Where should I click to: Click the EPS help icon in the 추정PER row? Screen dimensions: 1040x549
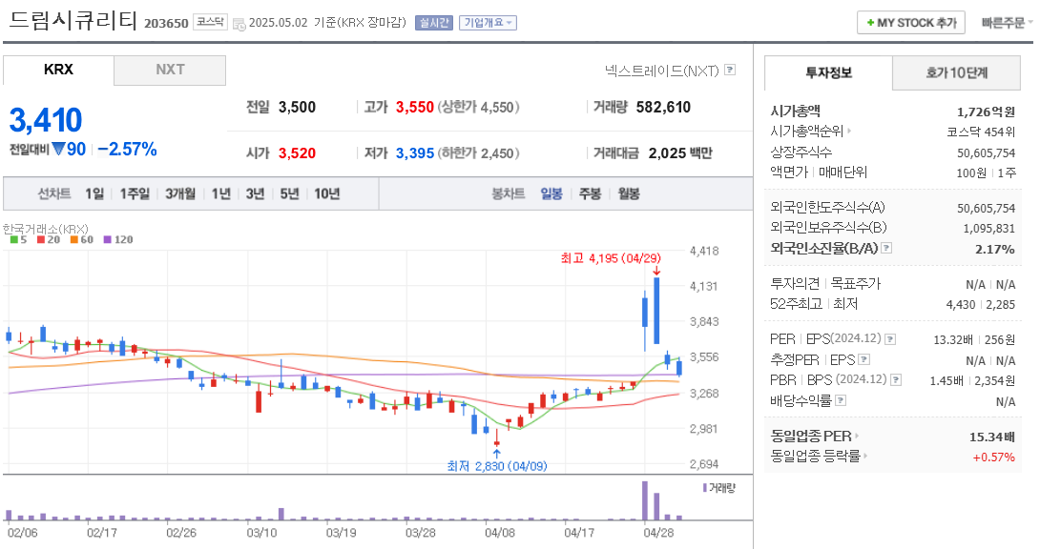point(862,360)
